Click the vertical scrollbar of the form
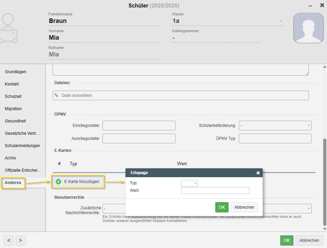 tap(325, 181)
